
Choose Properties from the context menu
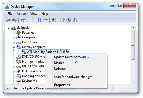click(x=76, y=85)
